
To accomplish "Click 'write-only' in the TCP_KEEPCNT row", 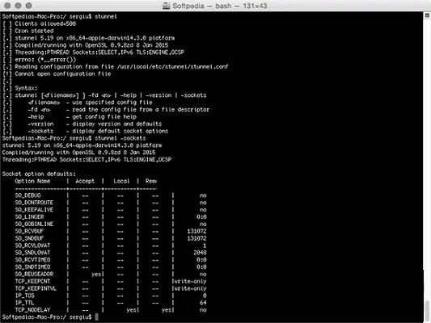I will pos(190,281).
